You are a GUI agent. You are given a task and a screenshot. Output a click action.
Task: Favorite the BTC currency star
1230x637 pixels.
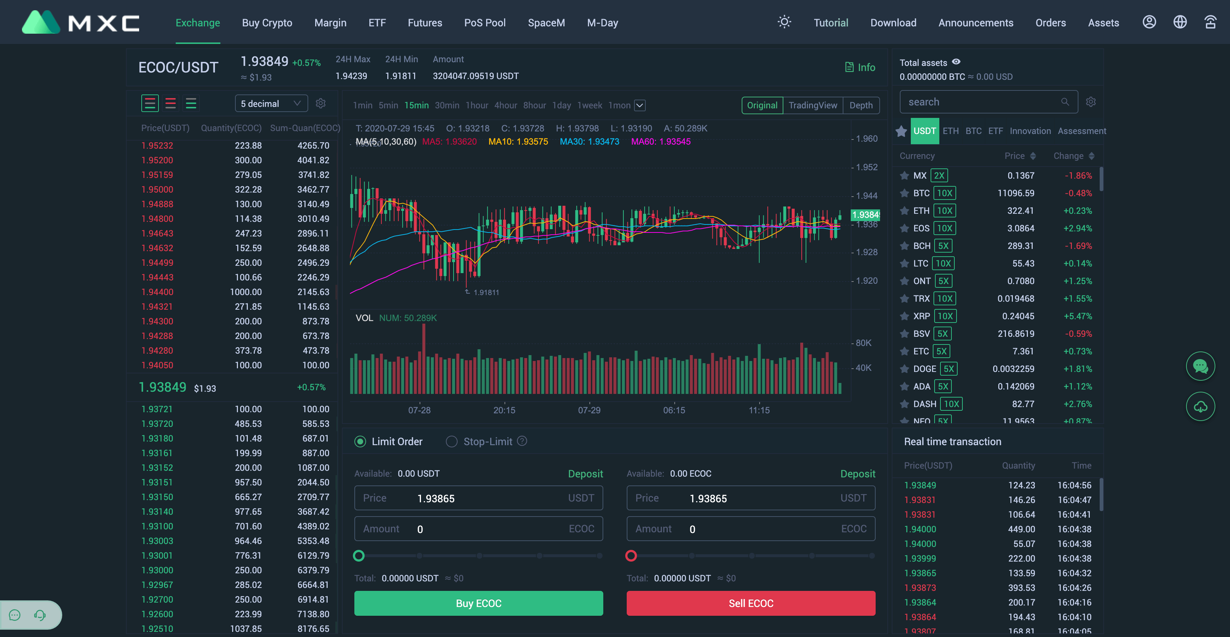(904, 193)
